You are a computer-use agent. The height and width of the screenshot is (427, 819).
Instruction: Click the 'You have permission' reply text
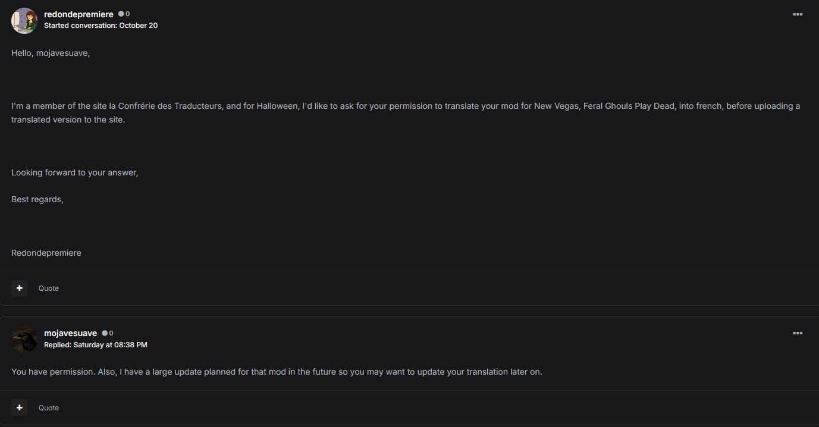click(277, 372)
